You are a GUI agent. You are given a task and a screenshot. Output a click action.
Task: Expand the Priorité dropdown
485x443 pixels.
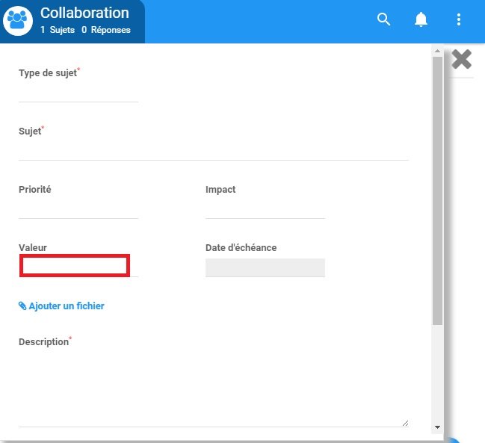(78, 209)
